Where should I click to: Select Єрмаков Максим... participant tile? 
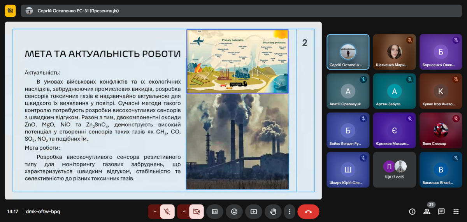[x=394, y=130]
